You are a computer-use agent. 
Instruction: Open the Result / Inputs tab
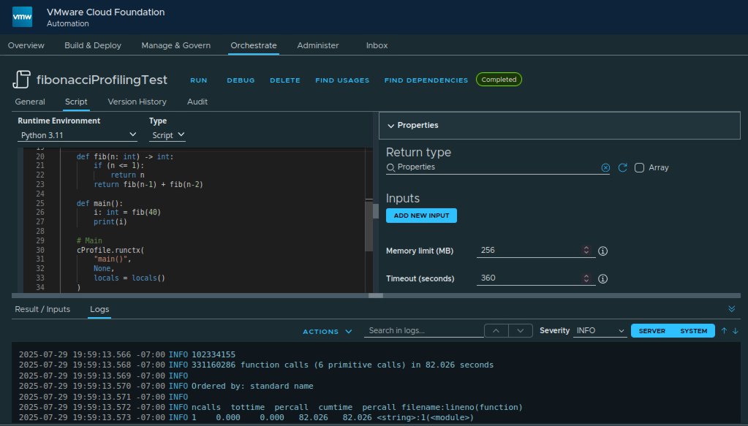[x=42, y=309]
